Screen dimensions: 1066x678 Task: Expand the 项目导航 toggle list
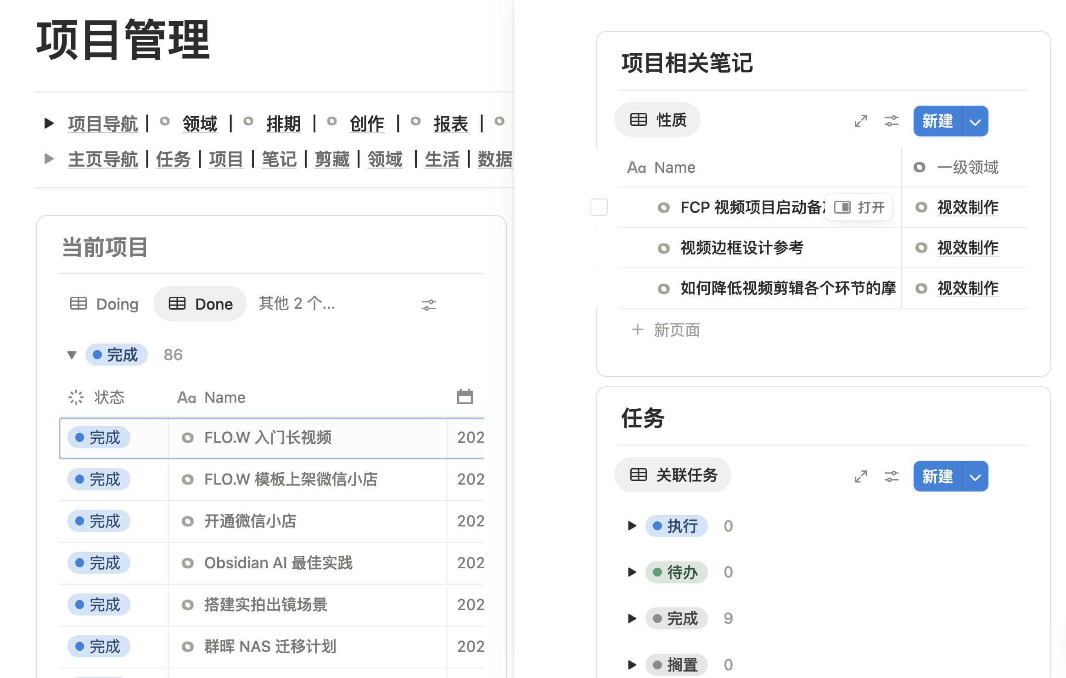(49, 123)
